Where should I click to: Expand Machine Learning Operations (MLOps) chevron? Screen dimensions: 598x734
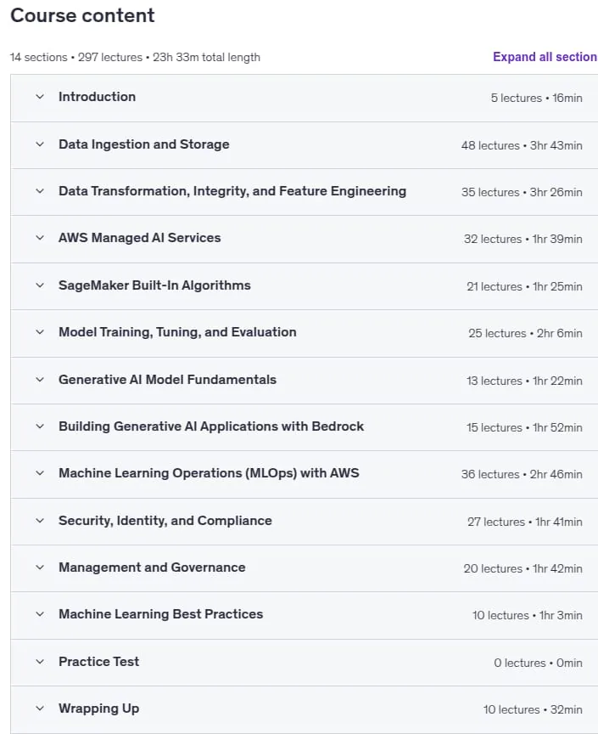40,473
